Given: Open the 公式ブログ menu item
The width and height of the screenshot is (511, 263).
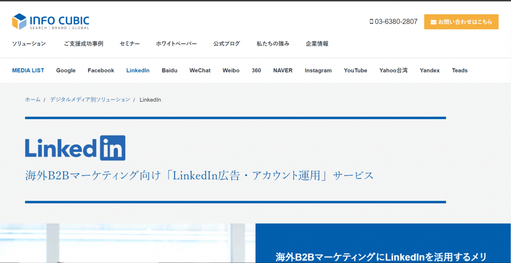Looking at the screenshot, I should pyautogui.click(x=227, y=44).
